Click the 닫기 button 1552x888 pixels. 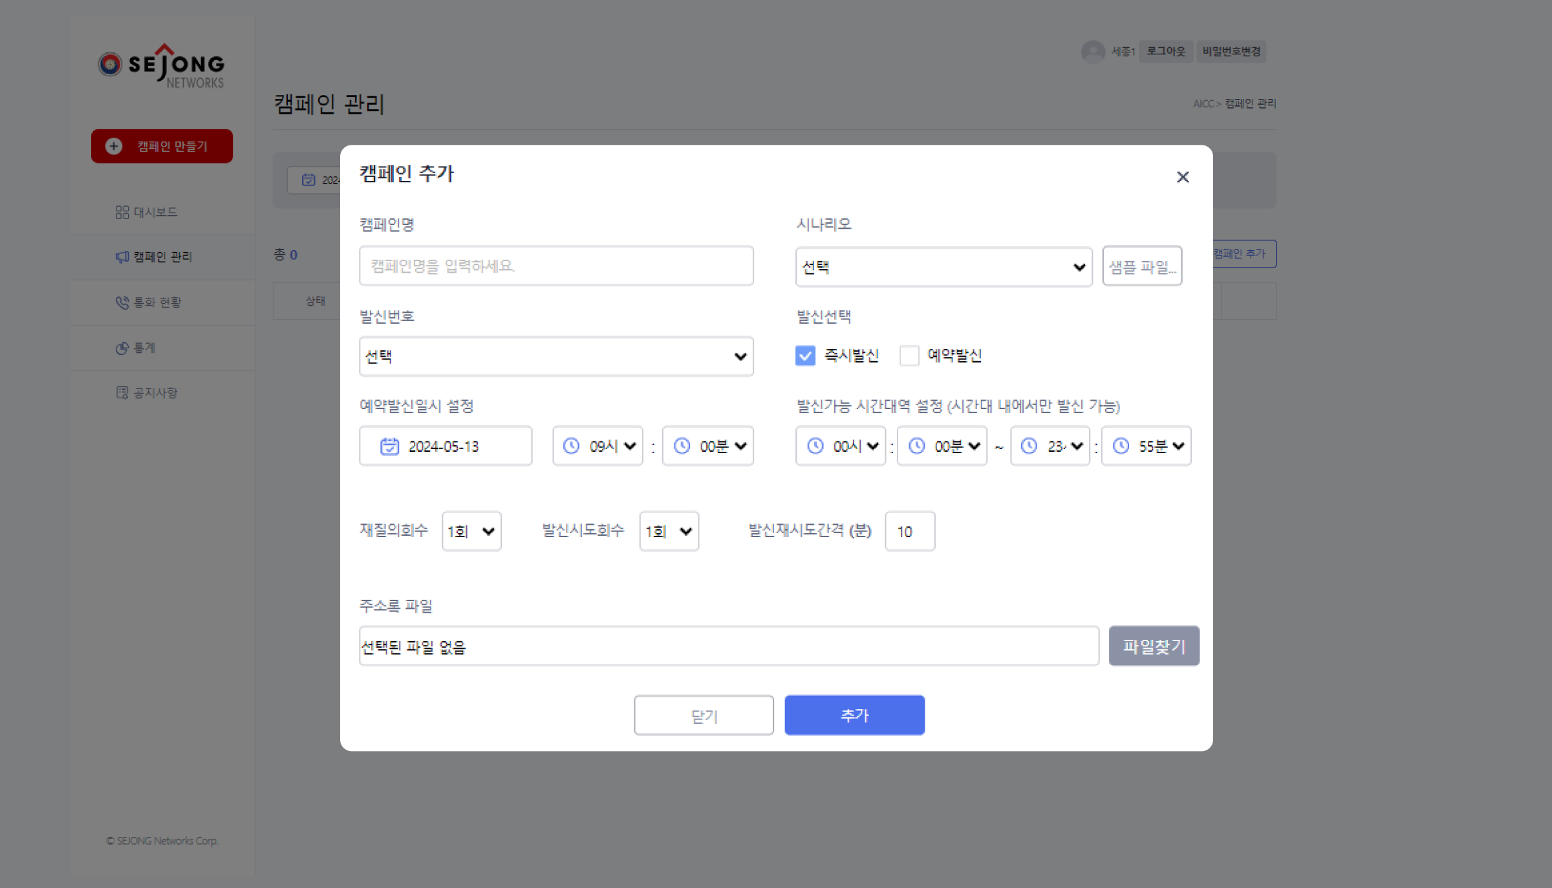[704, 715]
